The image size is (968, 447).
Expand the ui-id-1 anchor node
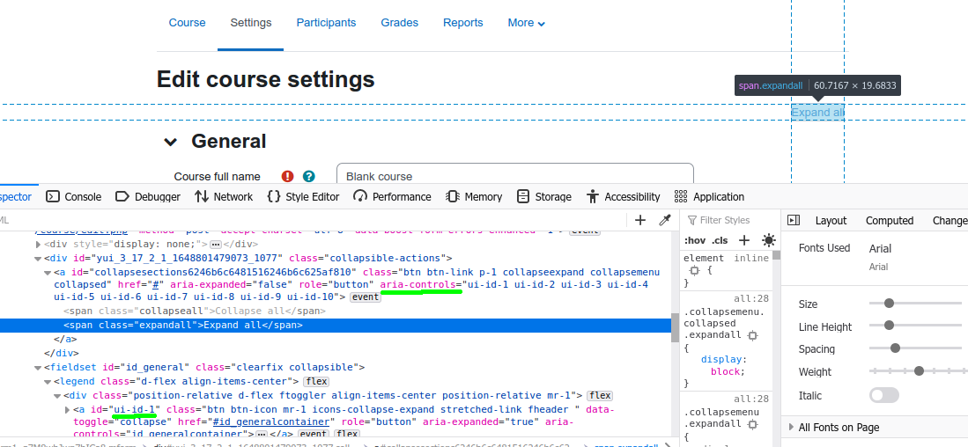[67, 409]
